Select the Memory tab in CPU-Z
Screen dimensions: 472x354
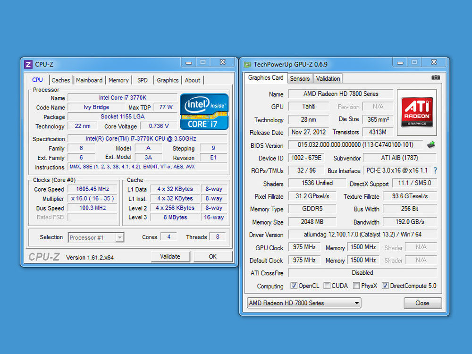coord(118,80)
